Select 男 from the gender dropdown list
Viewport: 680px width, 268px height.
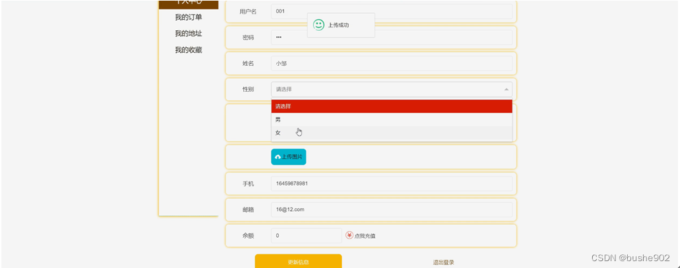tap(392, 119)
